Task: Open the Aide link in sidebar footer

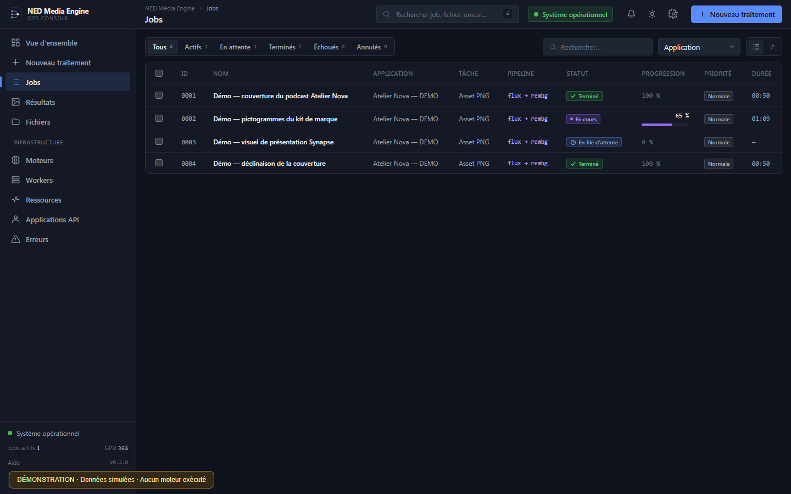Action: click(x=14, y=463)
